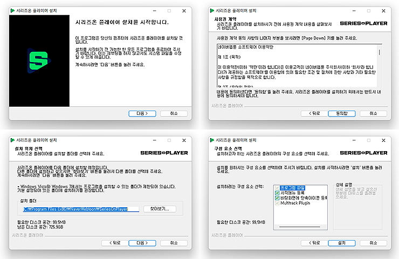Screen dimensions: 399x259
Task: Click 취소 in the license agreement window
Action: point(373,113)
